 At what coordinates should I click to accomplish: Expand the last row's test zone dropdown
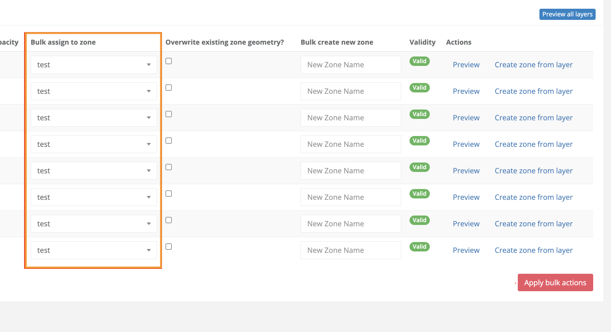point(94,250)
